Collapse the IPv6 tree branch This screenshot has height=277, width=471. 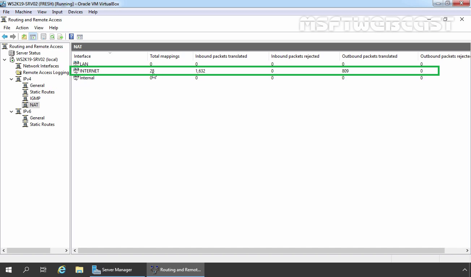pyautogui.click(x=11, y=111)
